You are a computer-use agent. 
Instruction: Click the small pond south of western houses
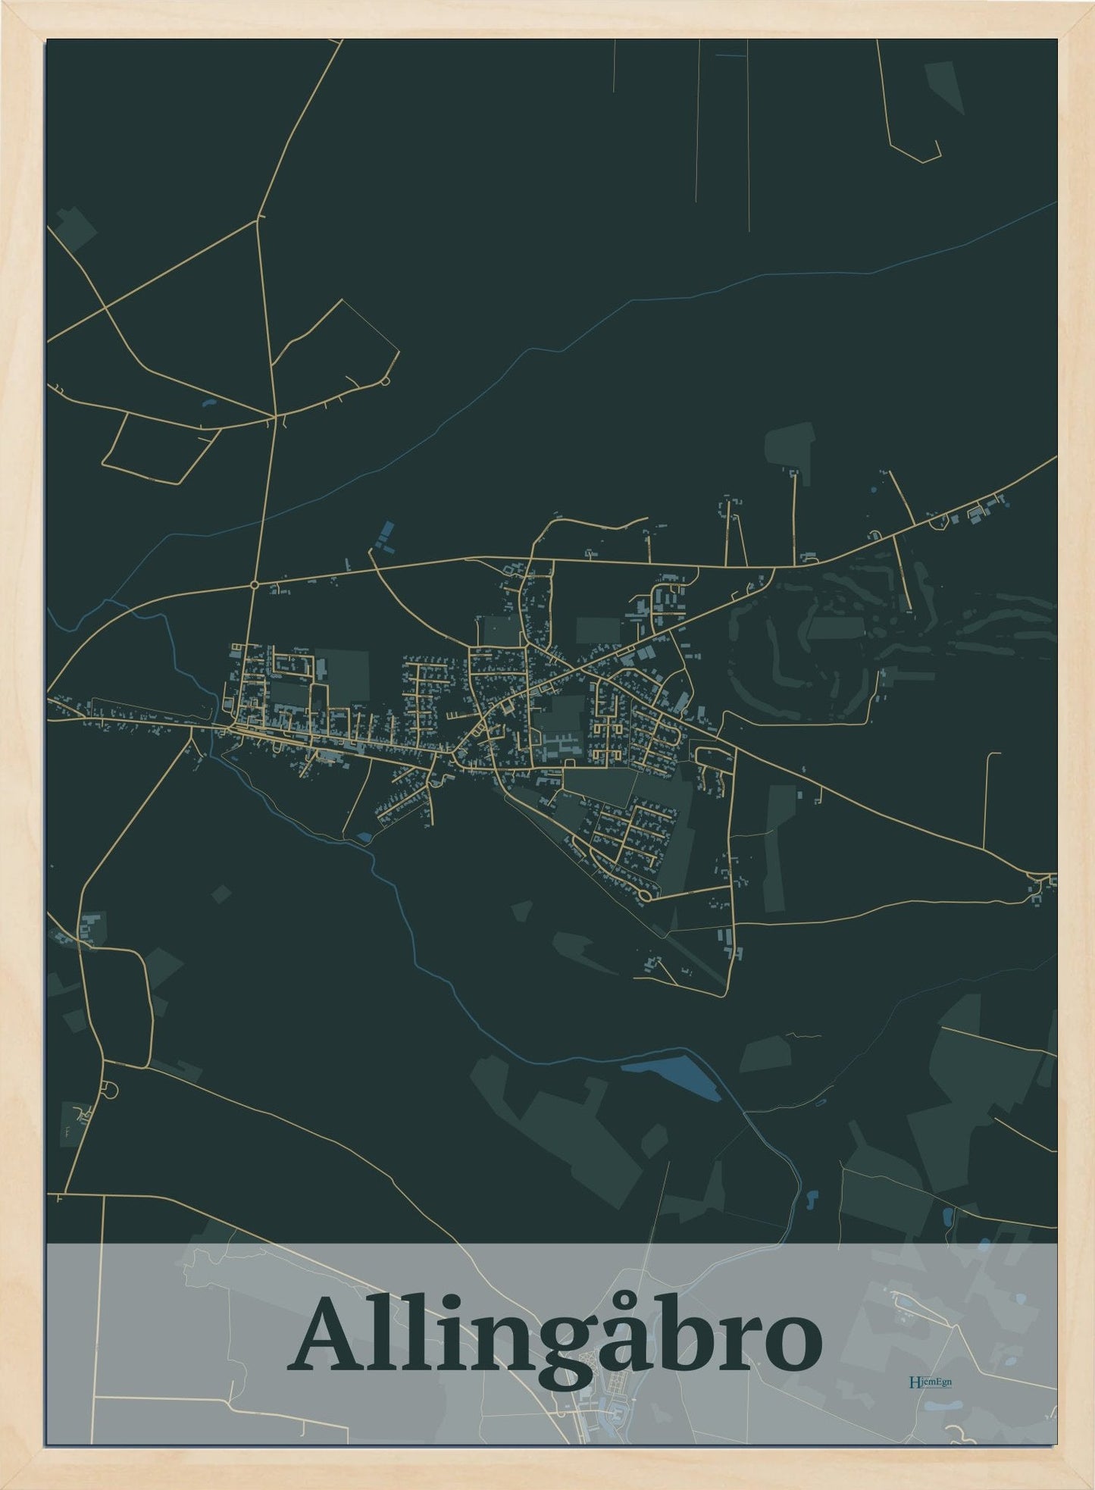point(365,837)
